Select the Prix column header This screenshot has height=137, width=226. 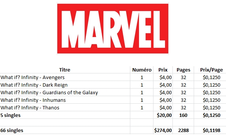coord(163,70)
